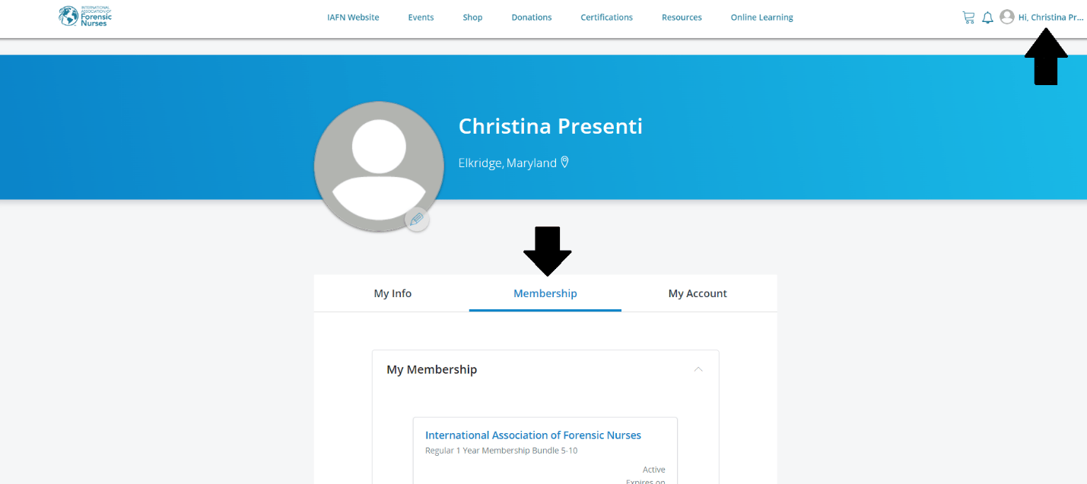Switch to the My Info tab
The image size is (1087, 484).
click(393, 293)
